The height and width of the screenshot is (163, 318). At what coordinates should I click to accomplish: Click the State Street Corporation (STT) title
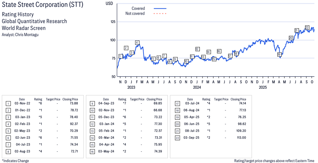click(x=43, y=5)
